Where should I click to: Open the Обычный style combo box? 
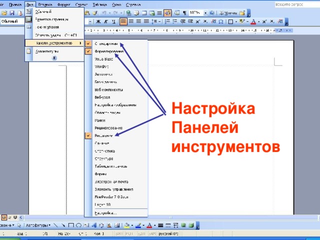[12, 21]
